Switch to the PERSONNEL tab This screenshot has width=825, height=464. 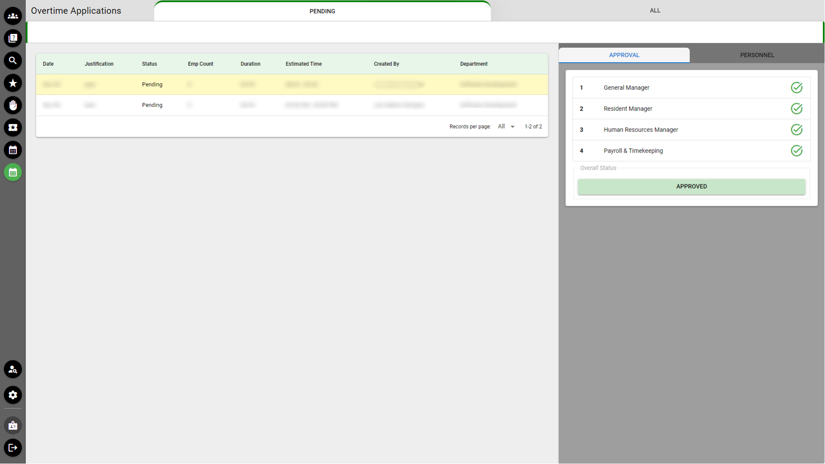757,55
